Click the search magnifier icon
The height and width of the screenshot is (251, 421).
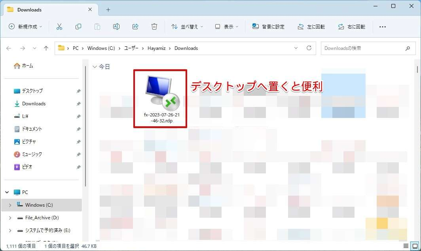408,48
